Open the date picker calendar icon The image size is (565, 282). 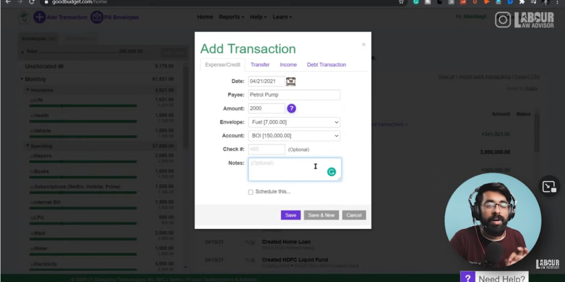(x=291, y=82)
